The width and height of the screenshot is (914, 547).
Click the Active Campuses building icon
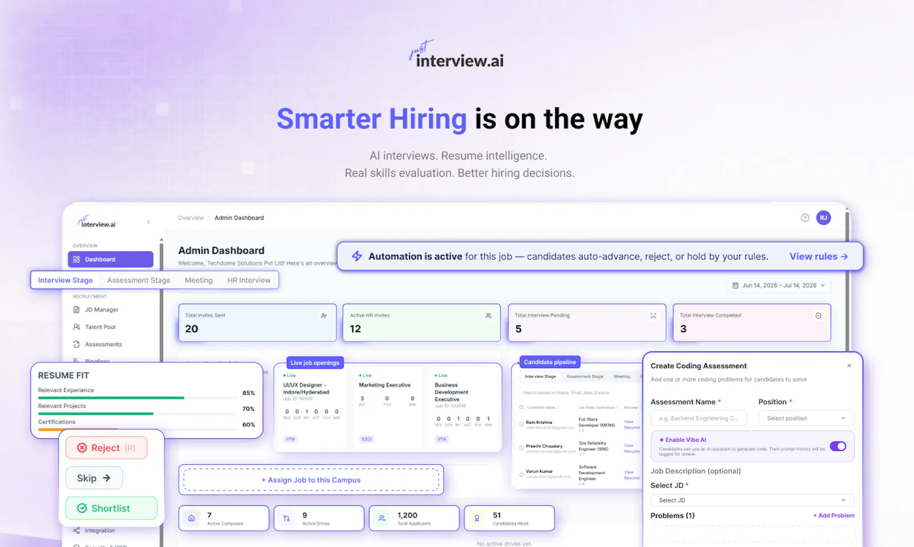point(191,518)
